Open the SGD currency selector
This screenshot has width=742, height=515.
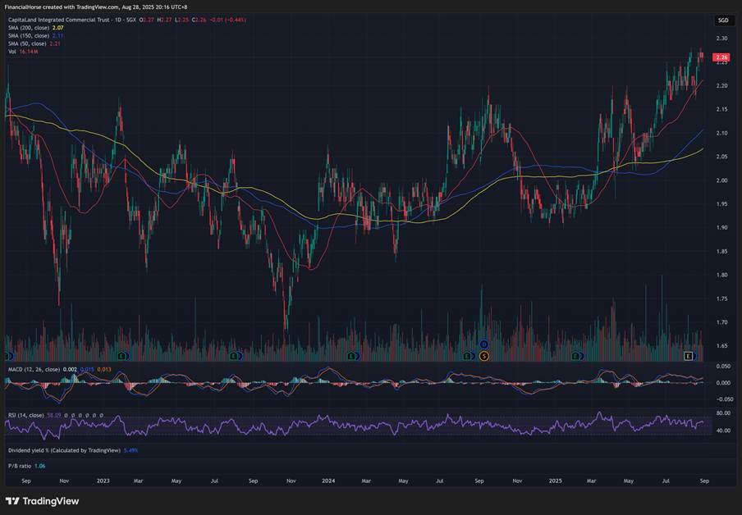pyautogui.click(x=721, y=20)
